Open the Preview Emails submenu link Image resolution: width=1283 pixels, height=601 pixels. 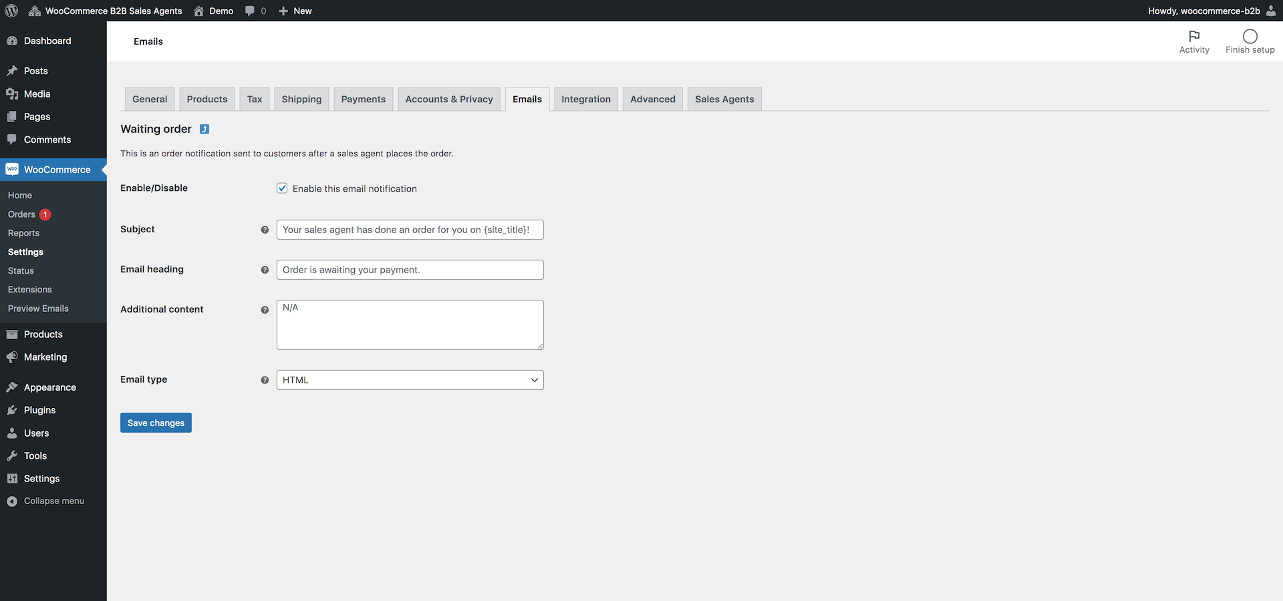pyautogui.click(x=38, y=309)
